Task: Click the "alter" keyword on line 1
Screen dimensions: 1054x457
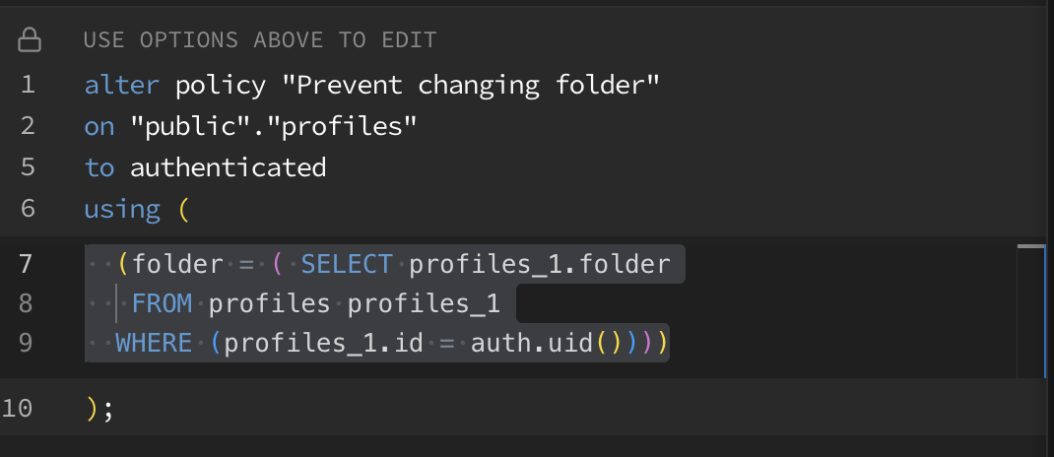Action: click(x=121, y=85)
